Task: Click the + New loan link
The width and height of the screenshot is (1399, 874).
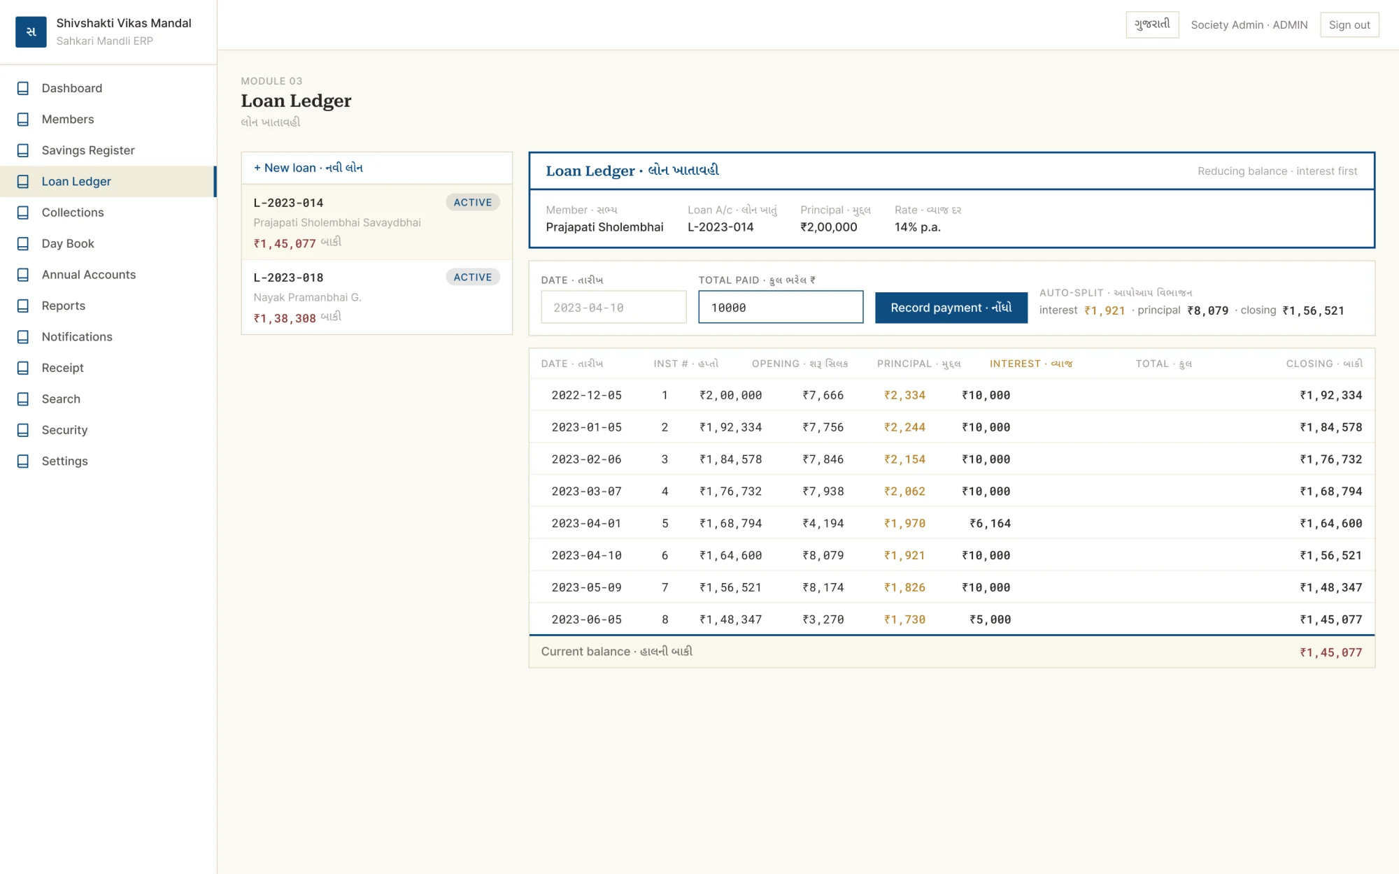Action: (308, 168)
